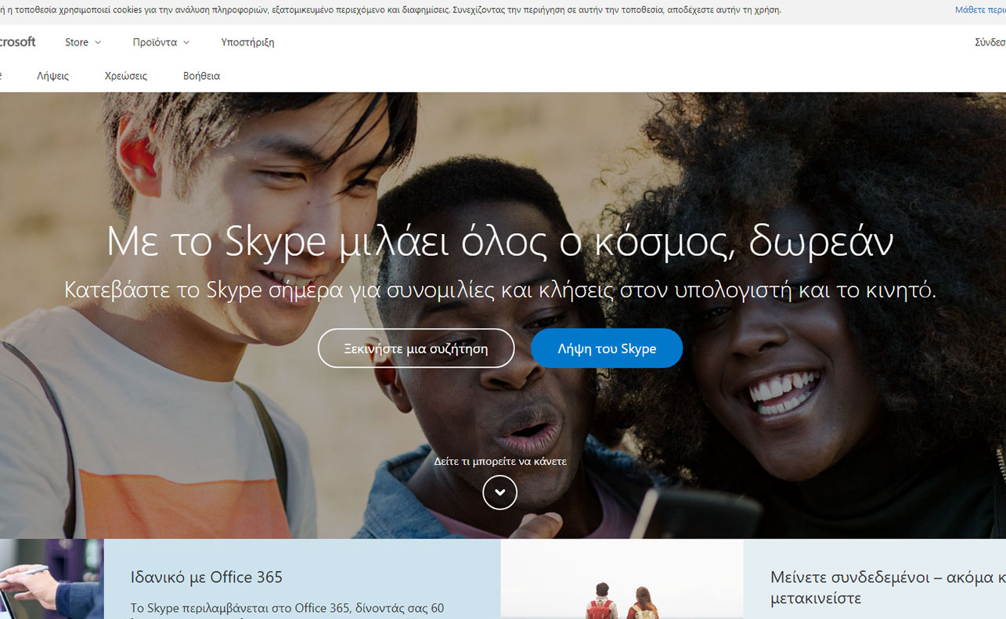This screenshot has width=1006, height=619.
Task: Open the Υποστήριξη menu item
Action: (x=247, y=42)
